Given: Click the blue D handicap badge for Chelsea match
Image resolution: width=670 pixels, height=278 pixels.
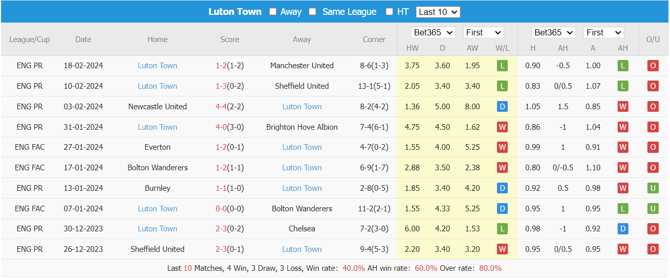Looking at the screenshot, I should [623, 229].
